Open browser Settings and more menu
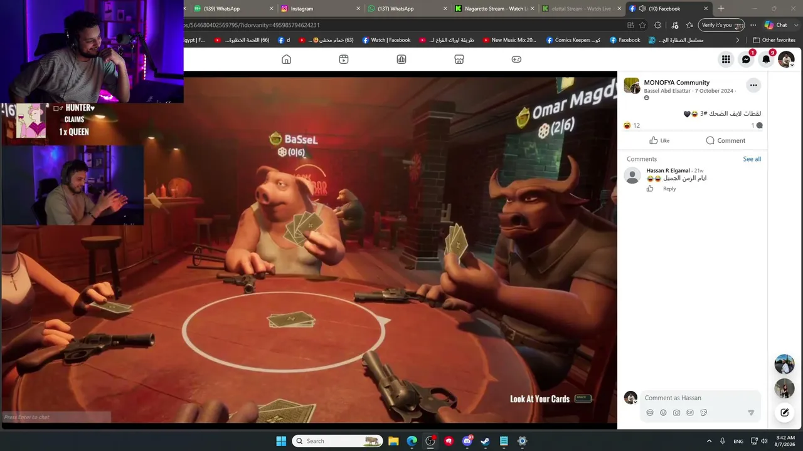Screen dimensions: 803x451 [x=753, y=25]
